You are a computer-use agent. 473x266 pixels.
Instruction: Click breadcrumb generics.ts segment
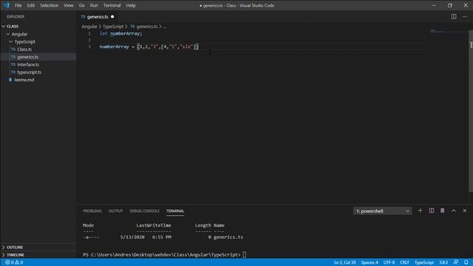click(146, 27)
